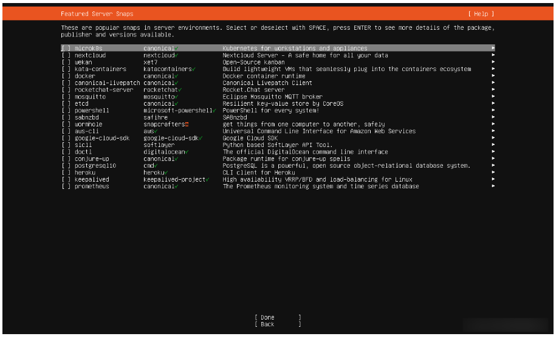559x339 pixels.
Task: Click verified checkmark beside keepalived-project publisher
Action: point(207,180)
